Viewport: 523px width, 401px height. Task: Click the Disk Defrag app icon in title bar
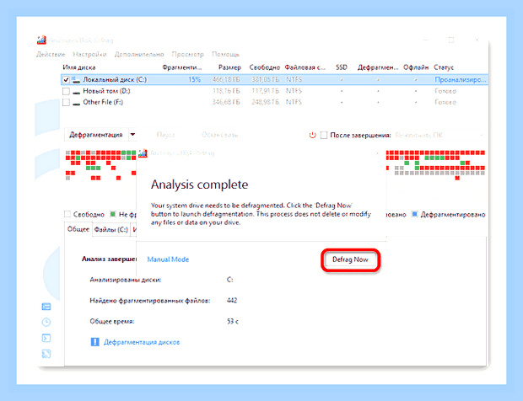click(41, 40)
